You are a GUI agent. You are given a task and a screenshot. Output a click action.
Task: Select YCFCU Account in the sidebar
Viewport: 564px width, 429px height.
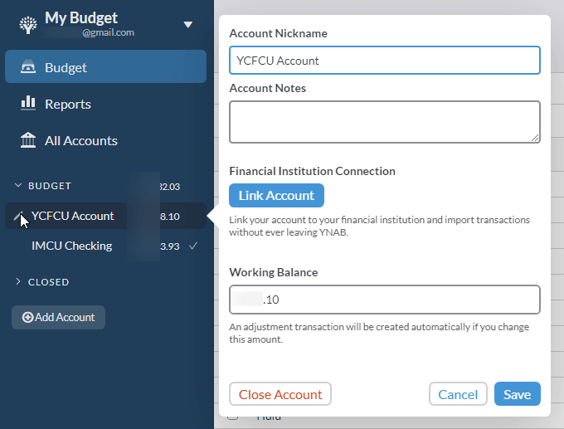click(73, 216)
